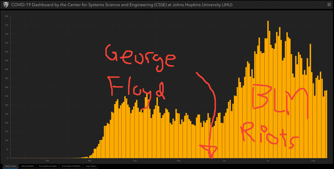334x169 pixels.
Task: Click the 80k label on the y-axis
Action: tap(6, 16)
